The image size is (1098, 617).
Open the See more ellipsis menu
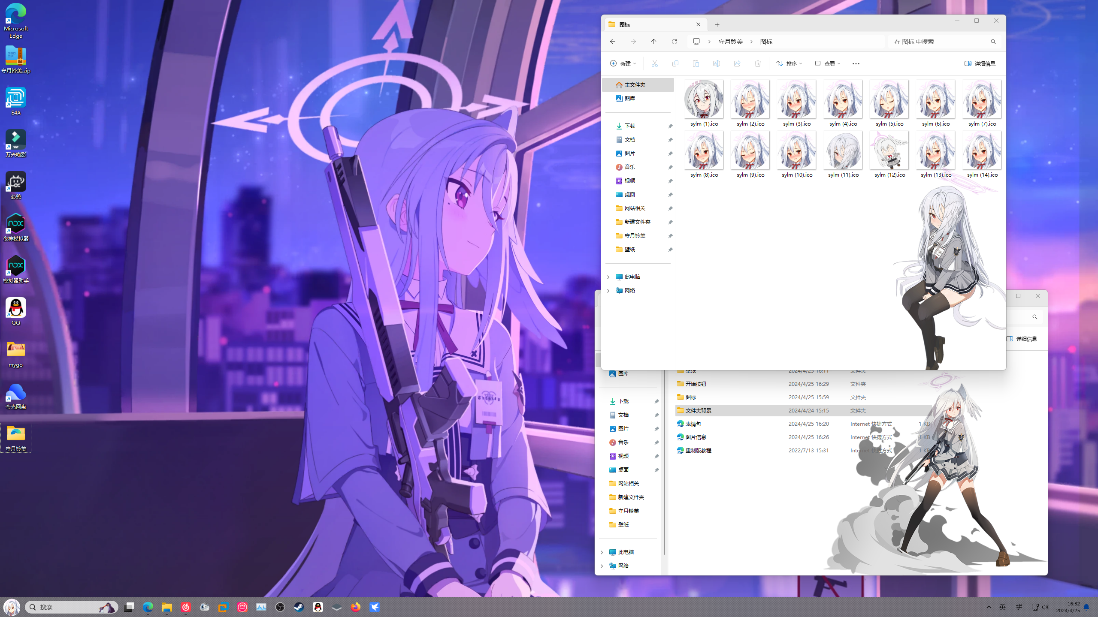click(x=856, y=63)
